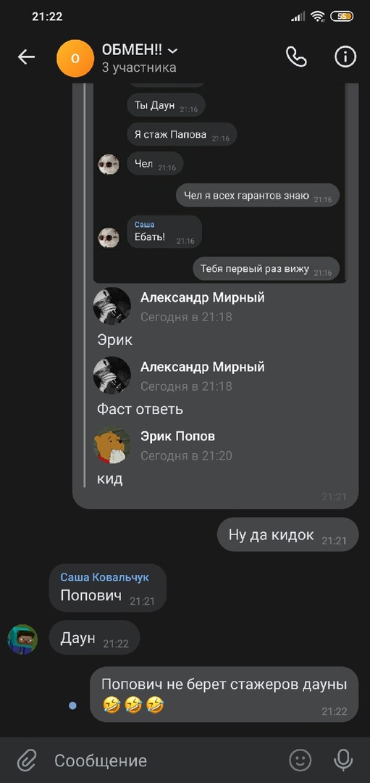The image size is (370, 783).
Task: Tap the Winnie the Pooh avatar
Action: [x=112, y=444]
